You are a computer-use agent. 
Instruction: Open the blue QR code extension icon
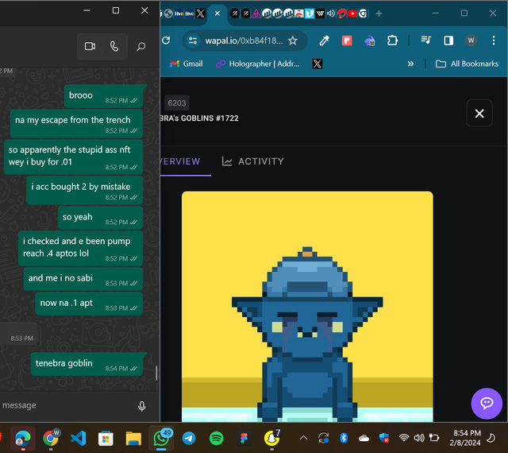[x=370, y=41]
